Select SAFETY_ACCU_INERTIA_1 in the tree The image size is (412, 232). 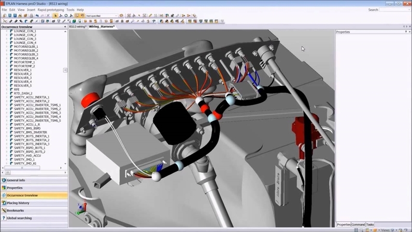32,97
